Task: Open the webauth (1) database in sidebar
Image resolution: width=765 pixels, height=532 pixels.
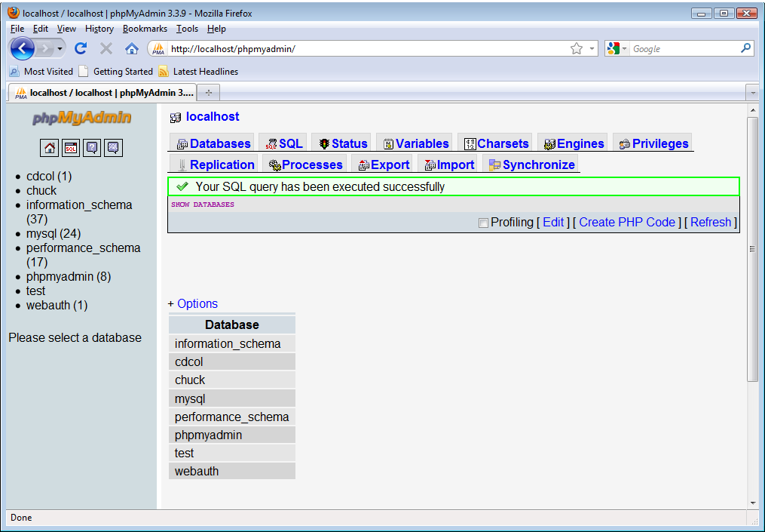Action: [x=57, y=306]
